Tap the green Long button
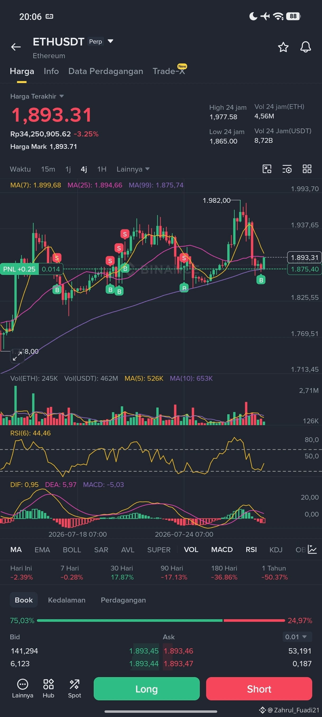The height and width of the screenshot is (717, 322). pyautogui.click(x=147, y=689)
